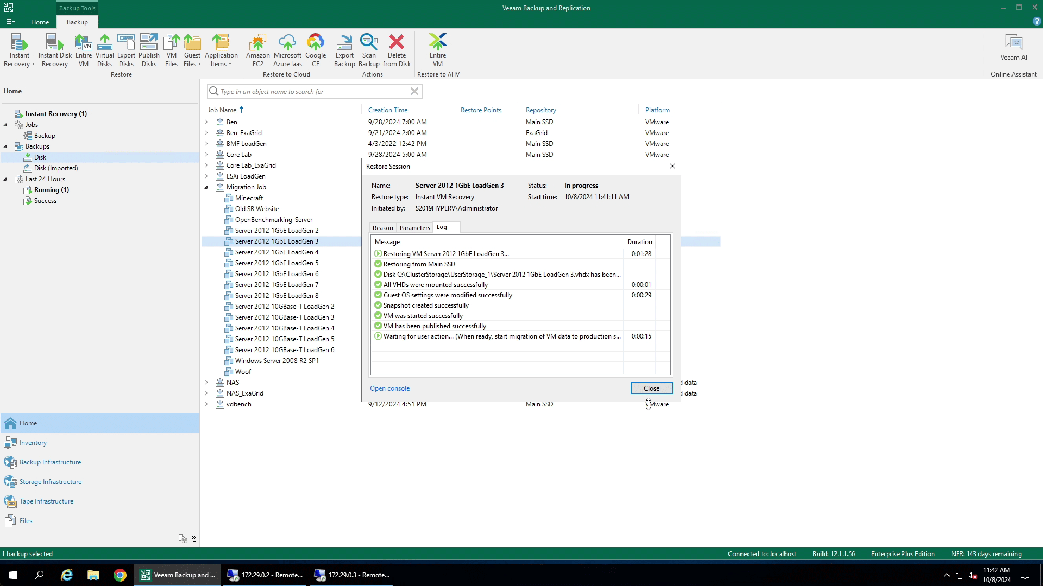1043x586 pixels.
Task: Expand BMF LoadGen job row
Action: (206, 144)
